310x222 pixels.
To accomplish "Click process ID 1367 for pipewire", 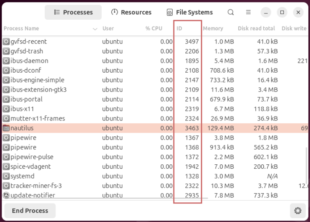I will 192,137.
